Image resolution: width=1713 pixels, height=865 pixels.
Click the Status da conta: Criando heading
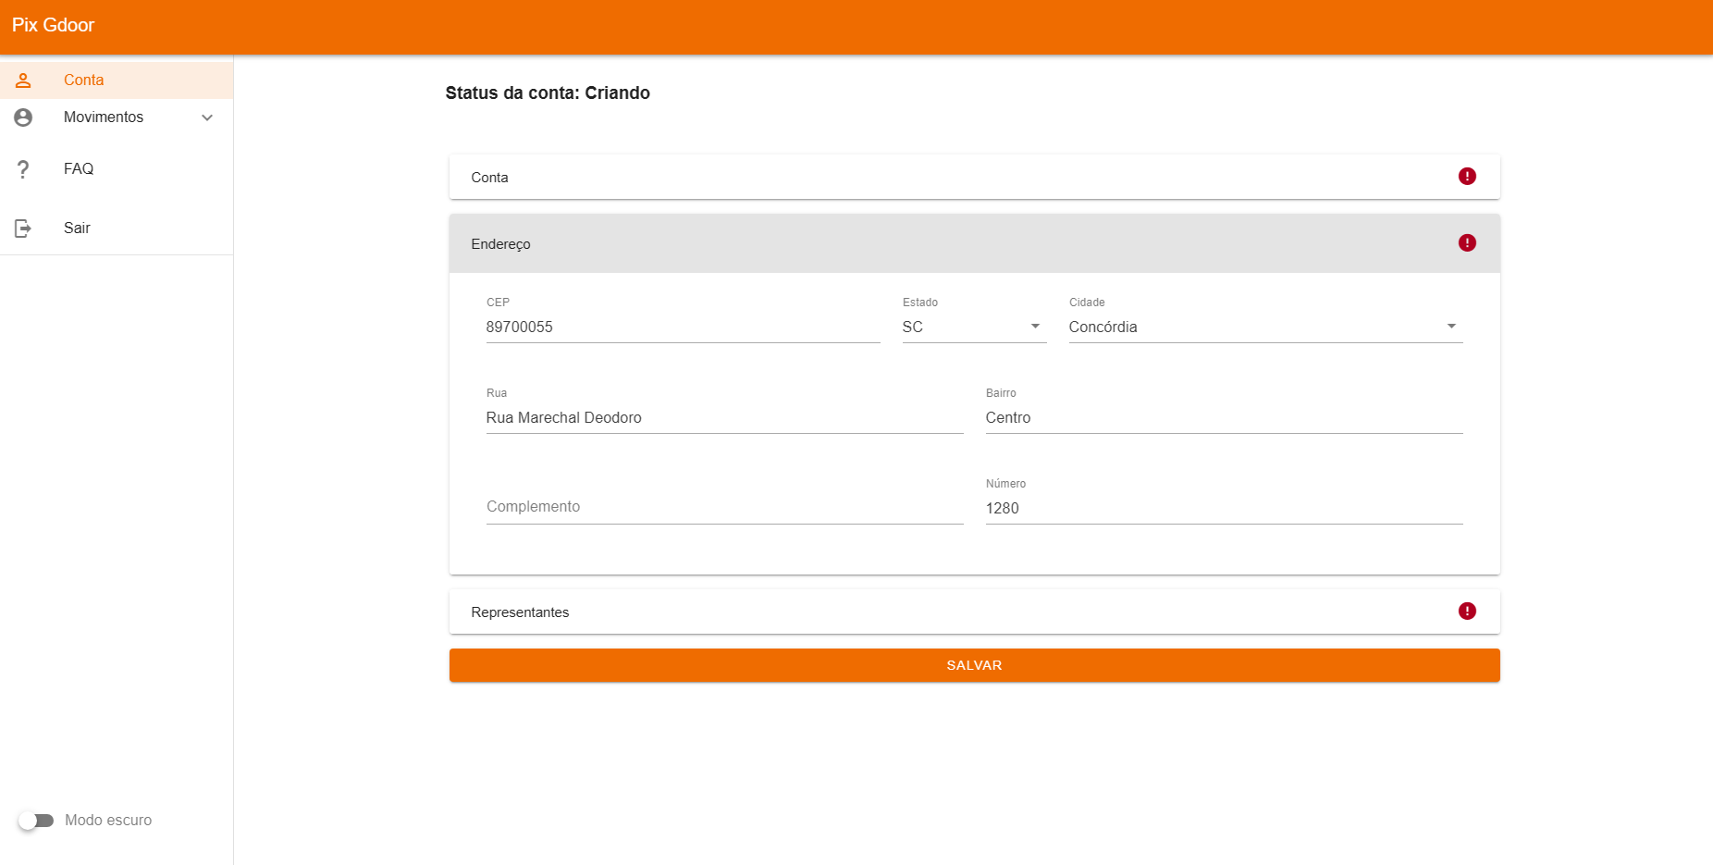(x=548, y=93)
